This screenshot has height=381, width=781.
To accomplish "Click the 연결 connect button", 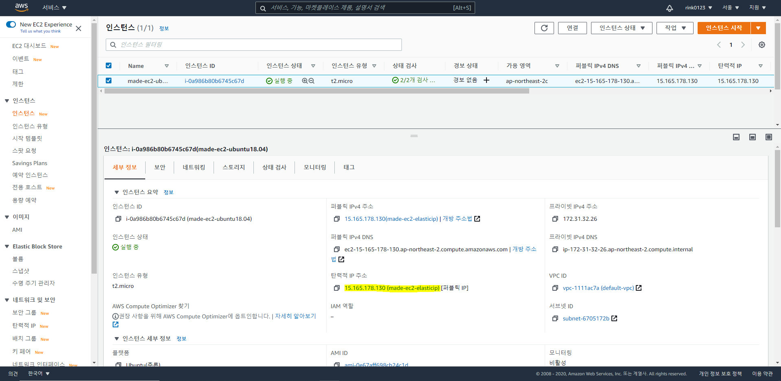I will pos(573,28).
